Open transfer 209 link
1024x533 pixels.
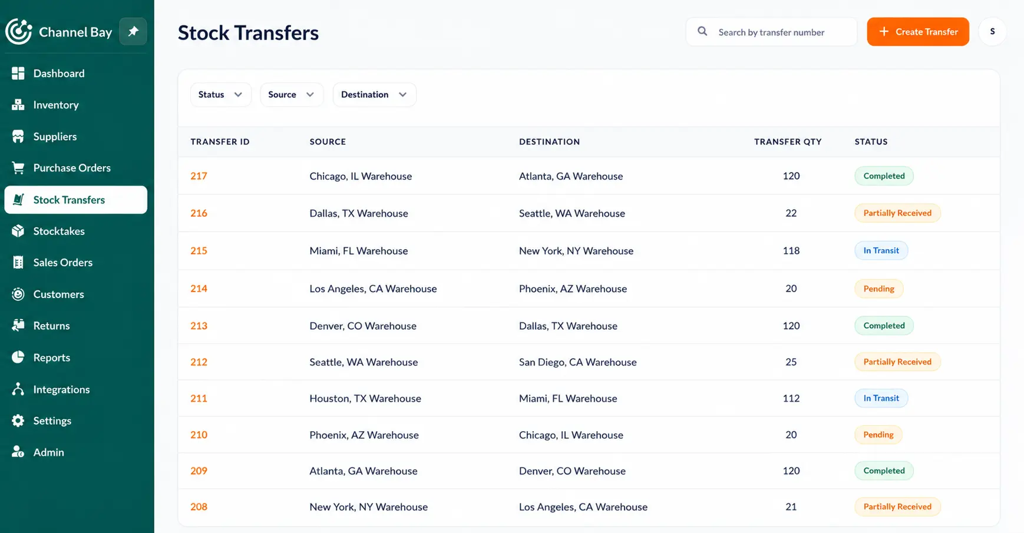[199, 471]
